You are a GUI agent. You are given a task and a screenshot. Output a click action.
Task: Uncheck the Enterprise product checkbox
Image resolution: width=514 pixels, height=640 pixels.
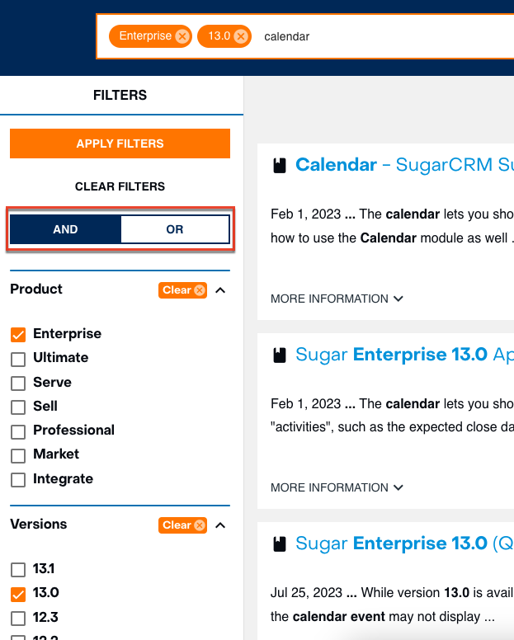tap(18, 335)
